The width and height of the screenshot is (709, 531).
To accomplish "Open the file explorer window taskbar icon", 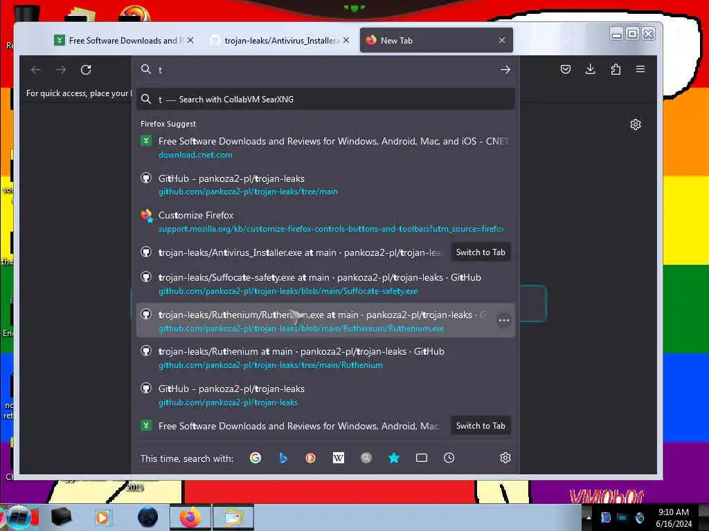I will pyautogui.click(x=233, y=517).
